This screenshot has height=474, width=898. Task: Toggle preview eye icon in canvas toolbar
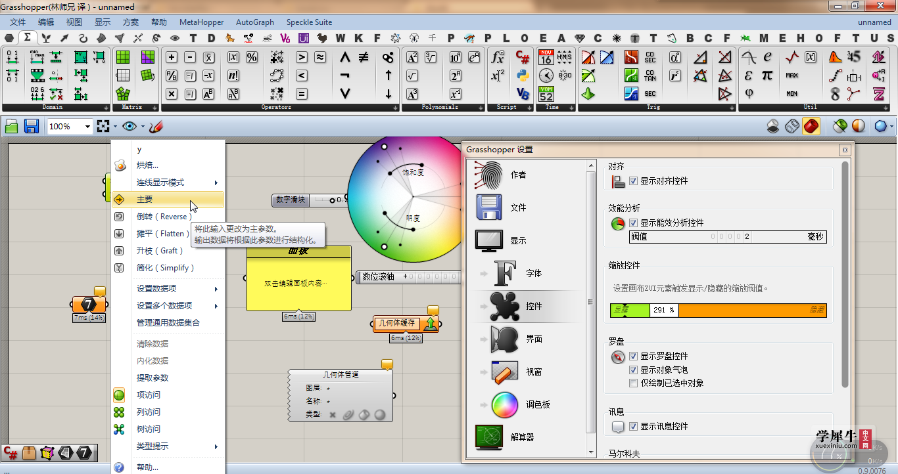tap(130, 126)
